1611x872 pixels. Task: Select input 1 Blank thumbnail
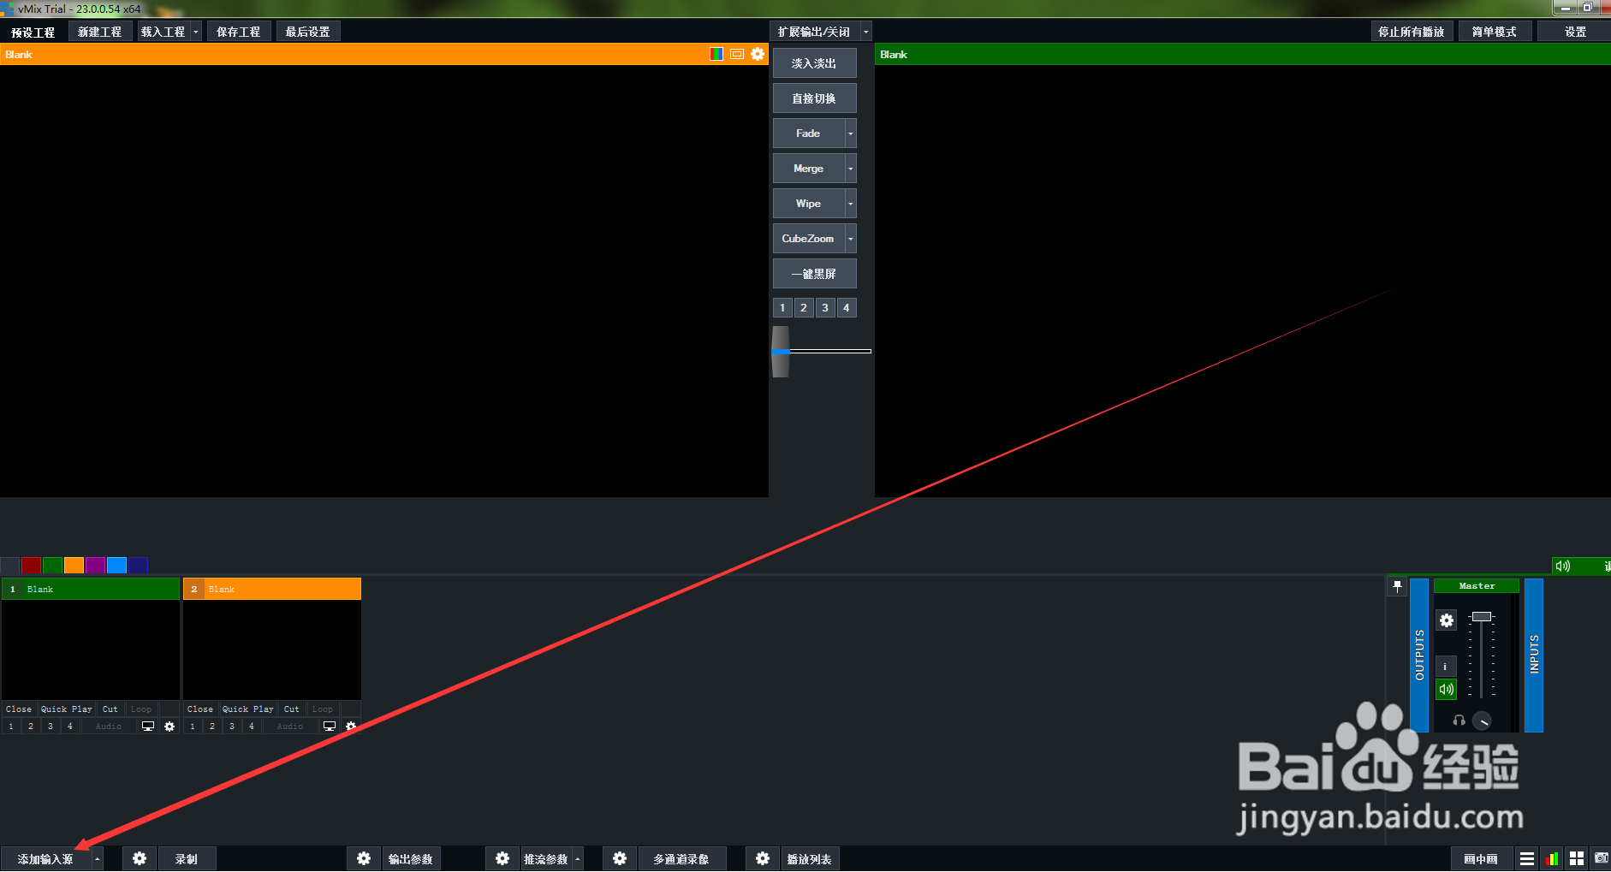tap(91, 649)
